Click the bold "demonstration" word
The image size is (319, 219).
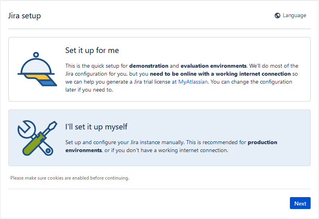click(149, 66)
